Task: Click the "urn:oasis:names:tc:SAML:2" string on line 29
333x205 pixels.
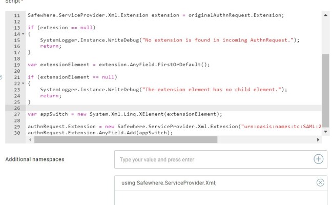Action: point(281,127)
